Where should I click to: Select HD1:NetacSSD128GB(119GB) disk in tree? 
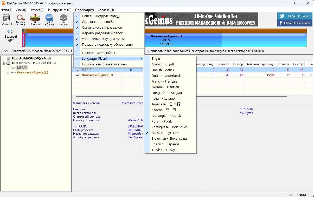(x=34, y=63)
